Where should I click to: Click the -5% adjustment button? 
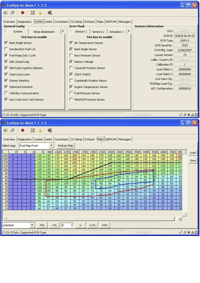pos(42,225)
